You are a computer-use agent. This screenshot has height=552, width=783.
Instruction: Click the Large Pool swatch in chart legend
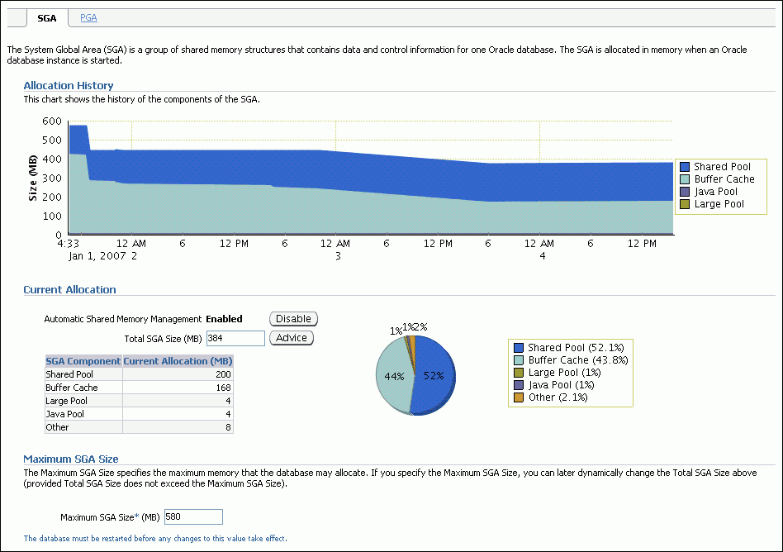tap(684, 203)
